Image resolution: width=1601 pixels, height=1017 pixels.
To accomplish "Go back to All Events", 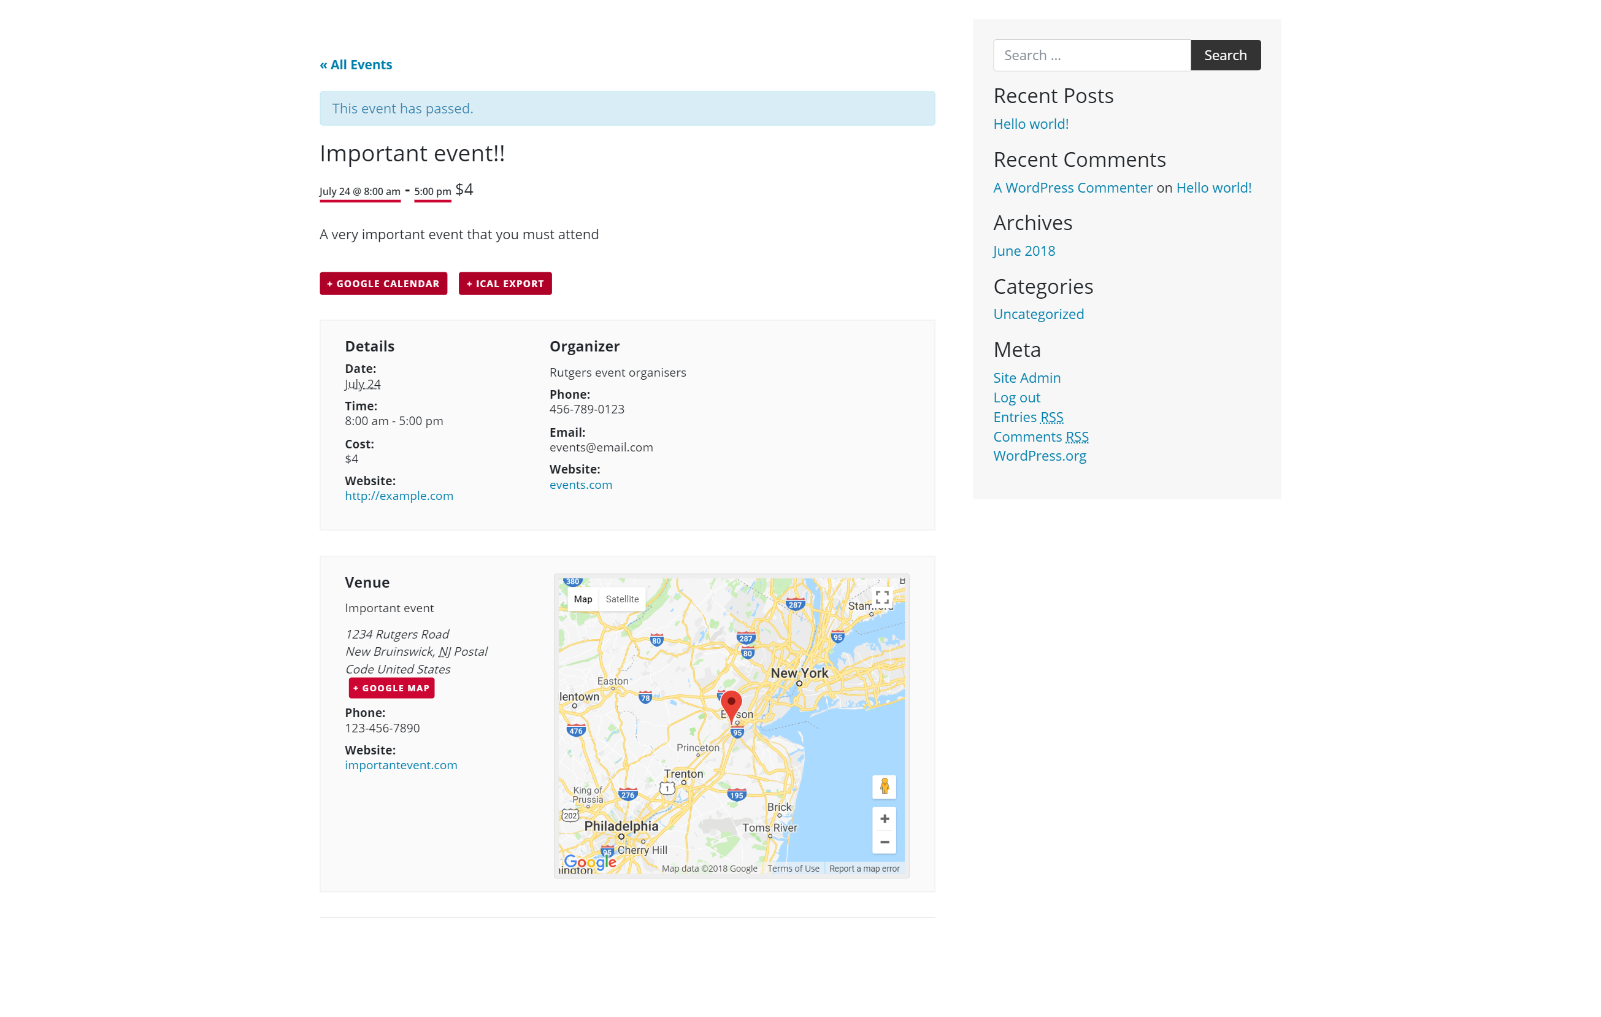I will tap(356, 64).
